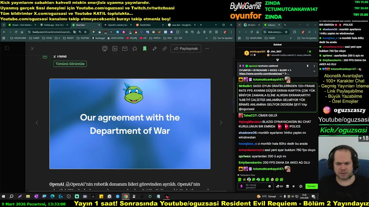Viewport: 369px width, 207px height.
Task: Expand hidden bookmarks chevron in left browser
Action: click(206, 38)
